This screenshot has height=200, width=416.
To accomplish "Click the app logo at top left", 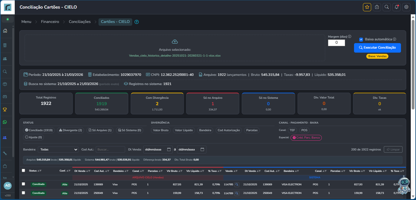I will [x=7, y=7].
